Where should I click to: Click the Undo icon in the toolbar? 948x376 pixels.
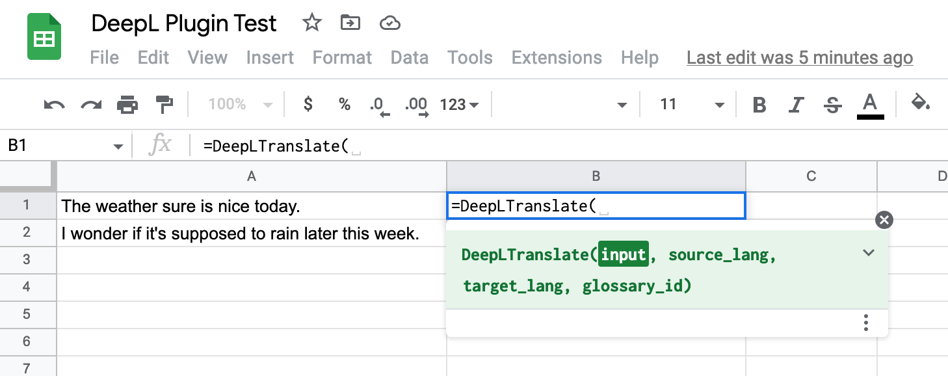(55, 104)
